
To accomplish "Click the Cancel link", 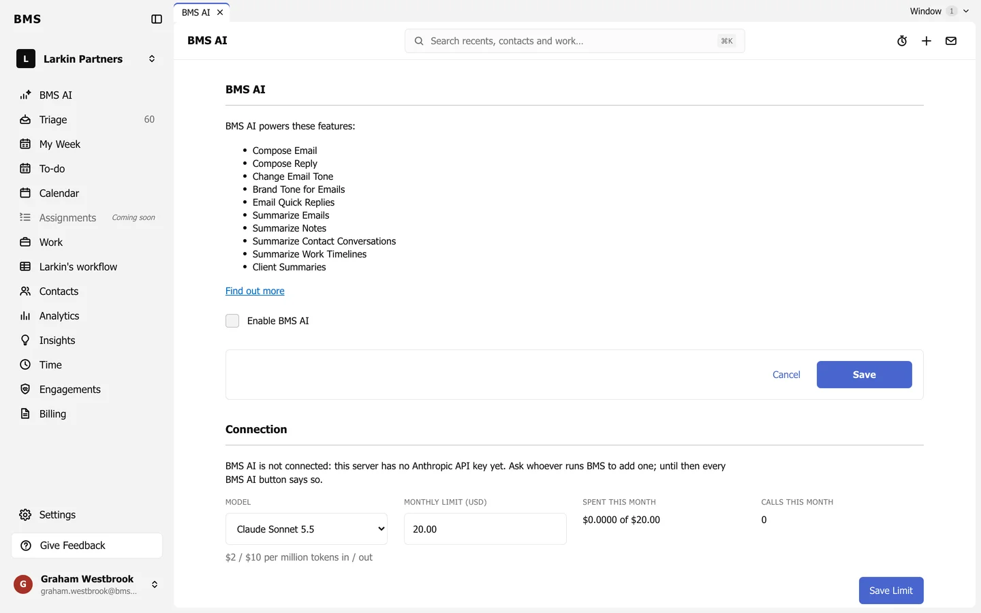I will (786, 375).
